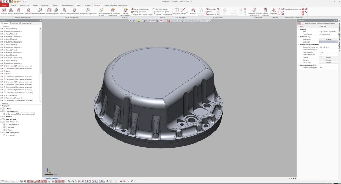The image size is (341, 184).
Task: Expand Скругление2(Постоянная величина) node
Action: point(1,66)
